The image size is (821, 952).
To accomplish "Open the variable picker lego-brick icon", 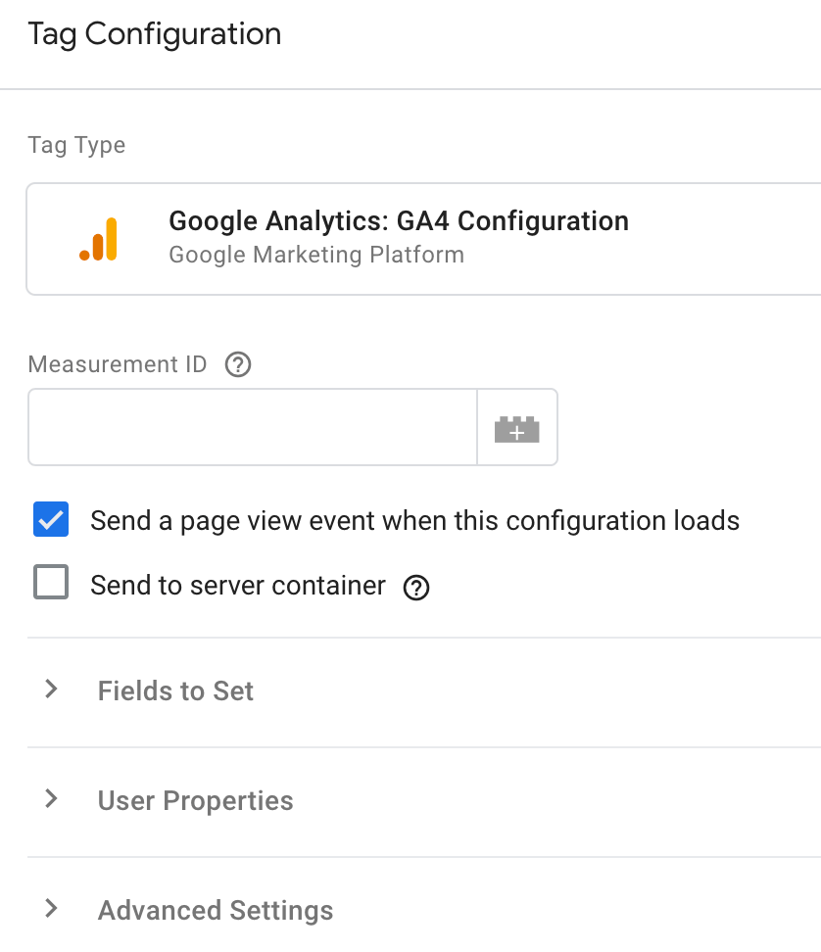I will [516, 428].
